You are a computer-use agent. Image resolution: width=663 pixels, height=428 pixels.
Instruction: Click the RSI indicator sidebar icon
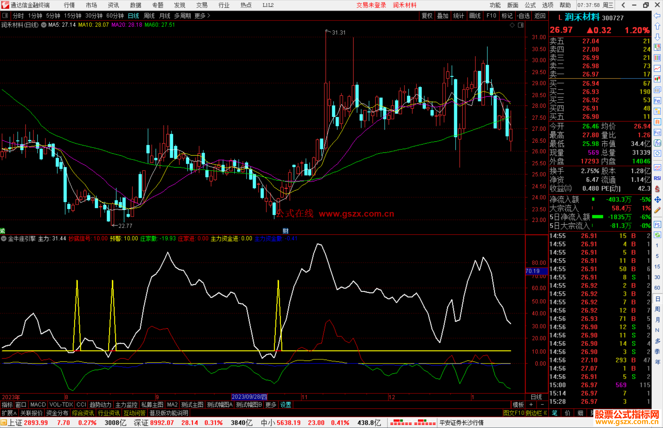point(657,178)
